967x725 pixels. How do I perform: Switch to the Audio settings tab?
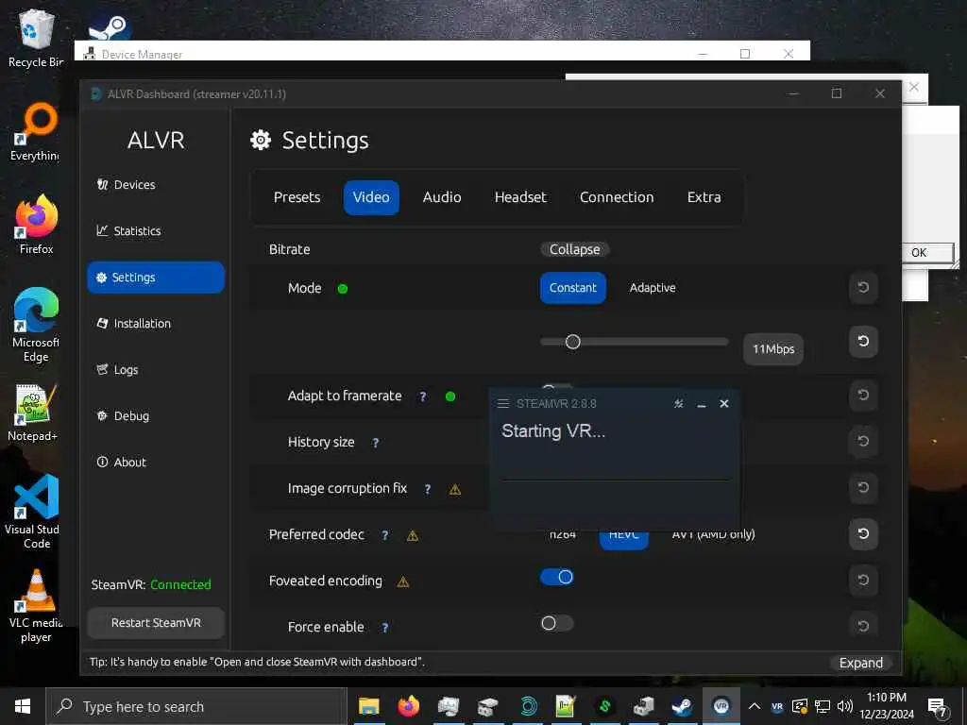(442, 197)
